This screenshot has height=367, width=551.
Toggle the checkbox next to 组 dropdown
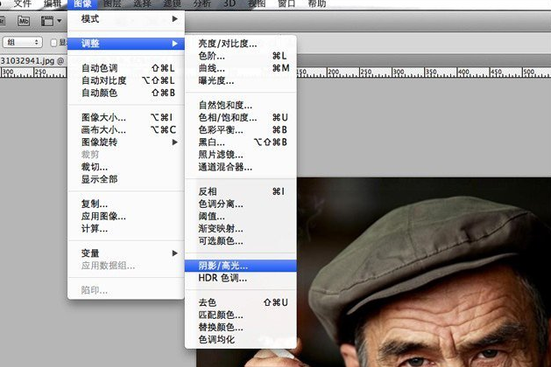[x=53, y=42]
